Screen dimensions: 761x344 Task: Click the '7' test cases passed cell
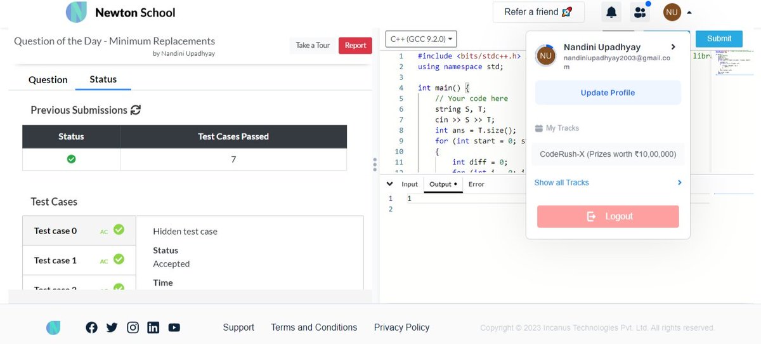(x=233, y=159)
